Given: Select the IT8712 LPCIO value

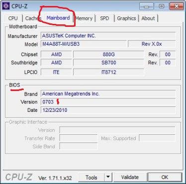Looking at the screenshot, I should (108, 72).
